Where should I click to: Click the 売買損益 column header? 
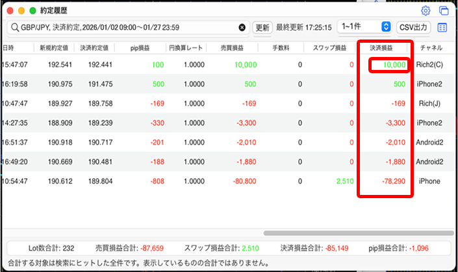(233, 48)
